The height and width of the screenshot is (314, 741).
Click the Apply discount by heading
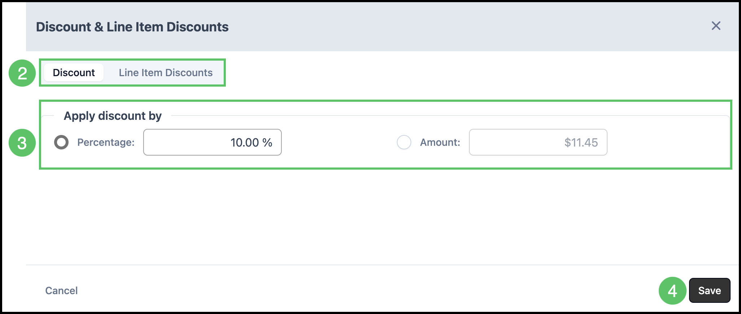(x=113, y=116)
